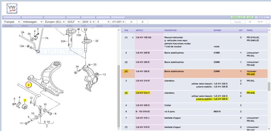
Task: Select article 1J0 411 336 D Collier
Action: pyautogui.click(x=143, y=105)
